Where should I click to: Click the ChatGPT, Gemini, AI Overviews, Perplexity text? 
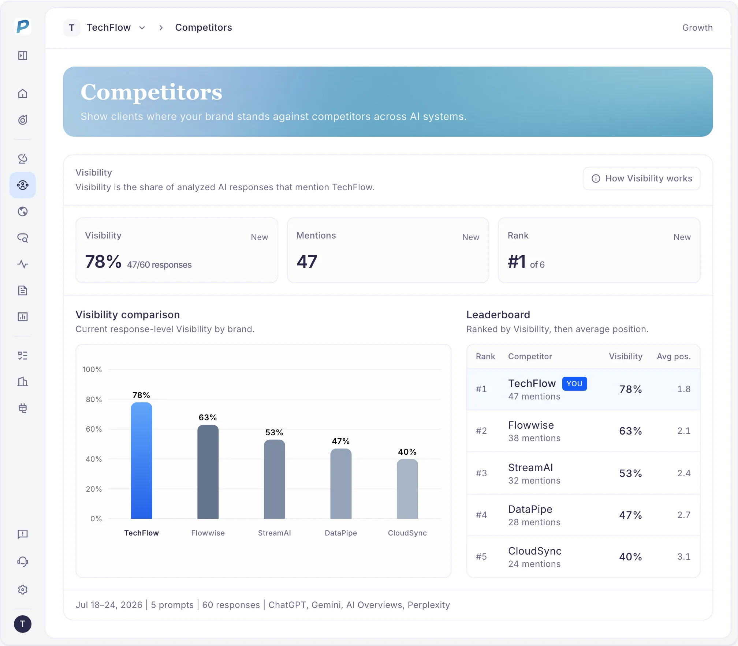(359, 605)
